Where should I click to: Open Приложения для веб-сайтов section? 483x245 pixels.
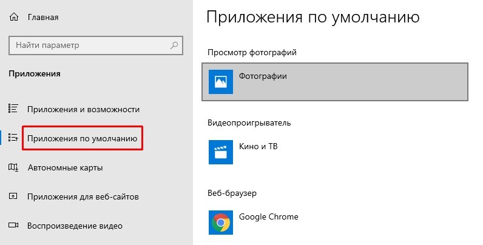click(83, 196)
